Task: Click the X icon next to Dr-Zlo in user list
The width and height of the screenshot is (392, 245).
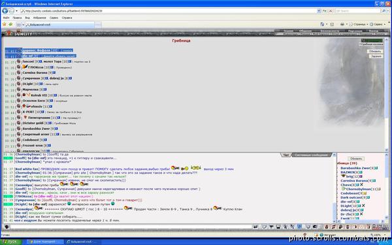Action: 361,214
